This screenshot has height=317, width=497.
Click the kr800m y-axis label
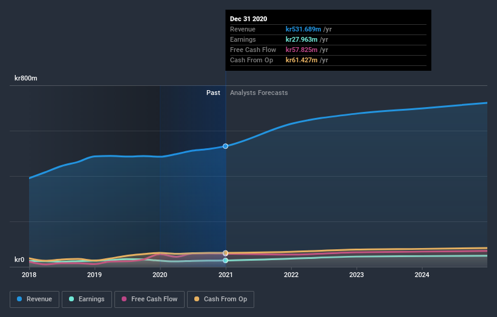[25, 78]
